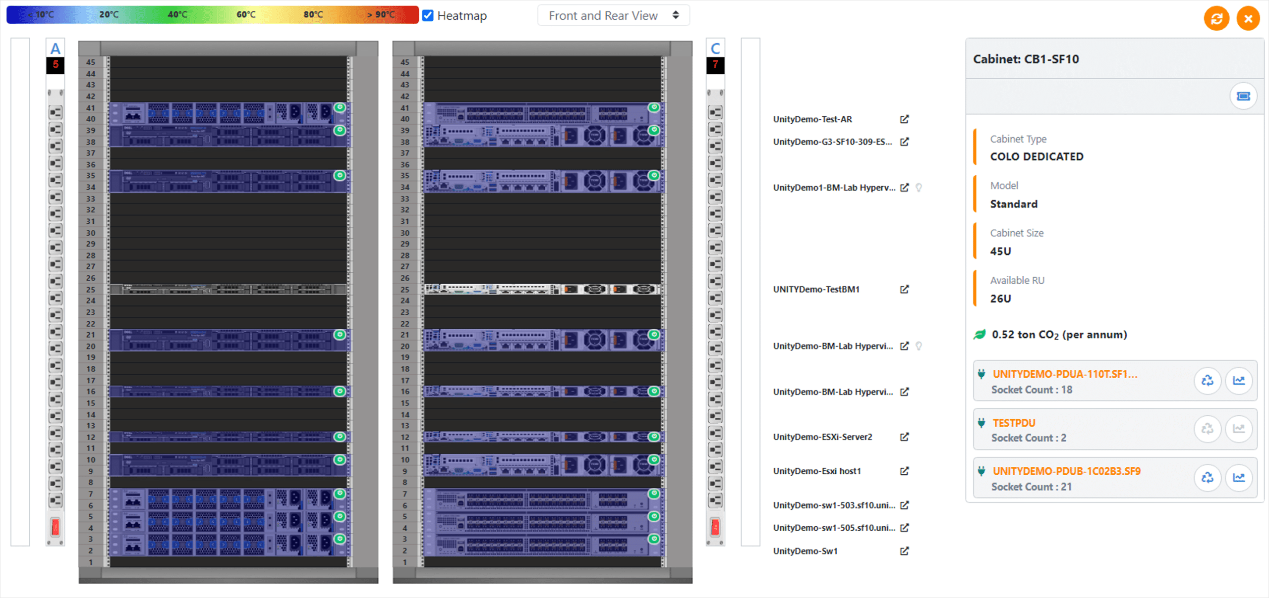
Task: Open external link for UnityDemo-BM-Lab Hypervi at U20
Action: point(905,346)
